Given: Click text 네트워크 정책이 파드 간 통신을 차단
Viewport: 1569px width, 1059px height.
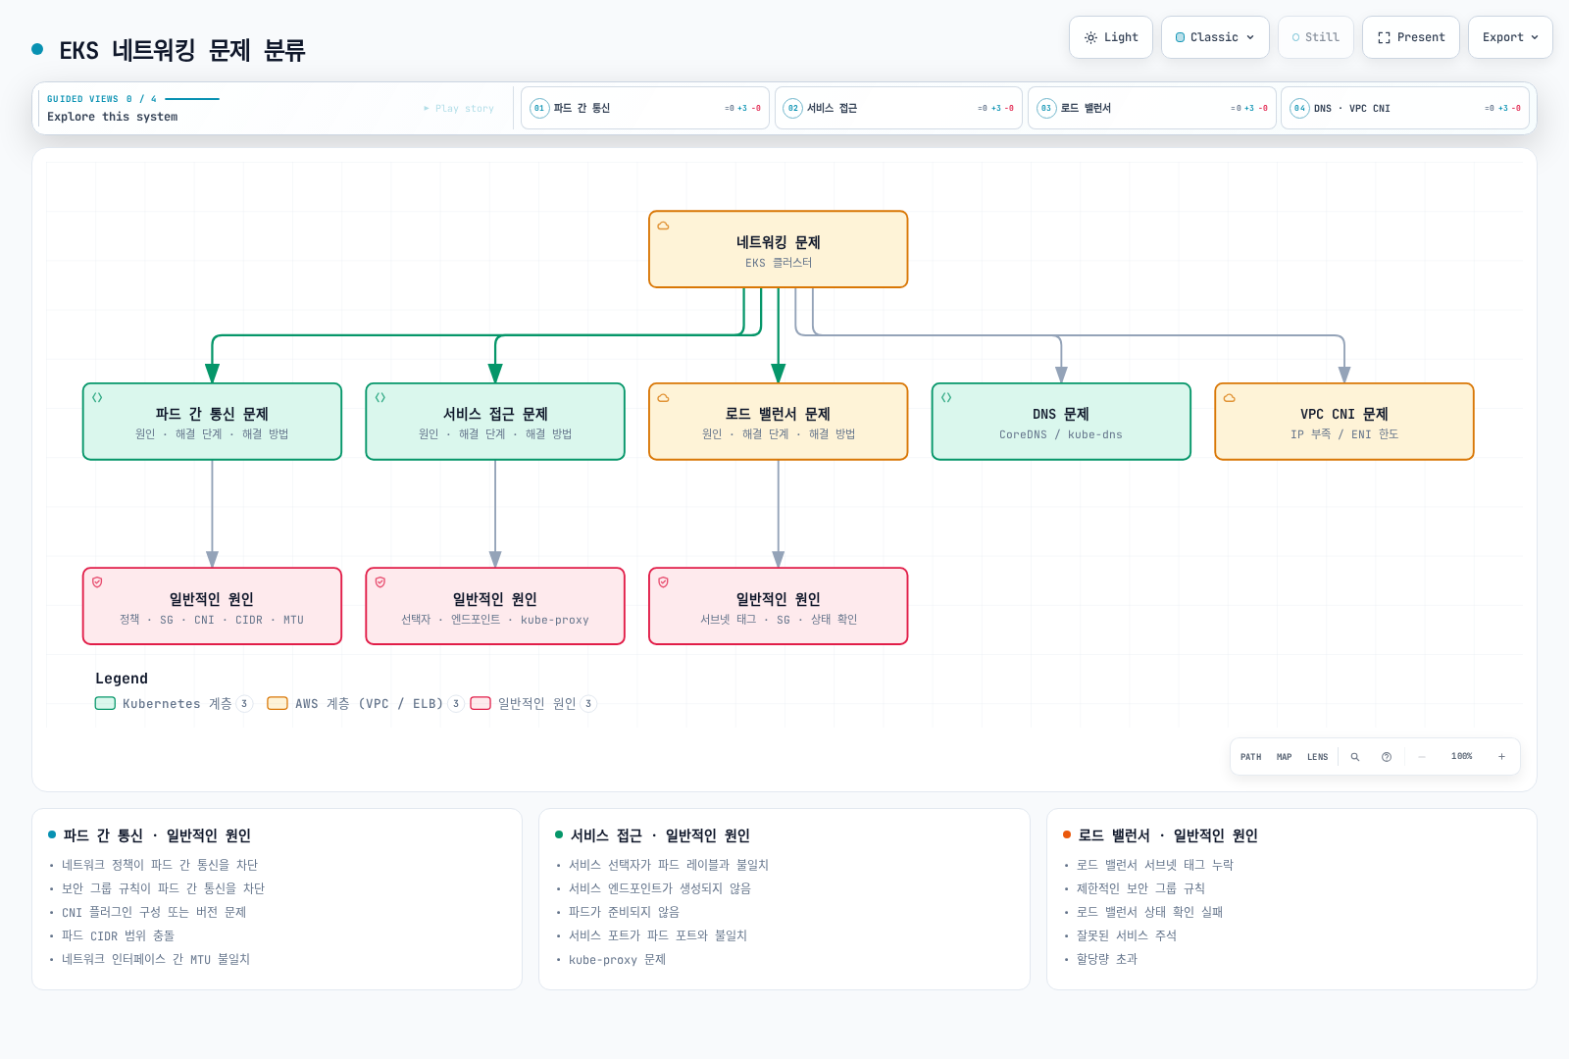Looking at the screenshot, I should 160,865.
